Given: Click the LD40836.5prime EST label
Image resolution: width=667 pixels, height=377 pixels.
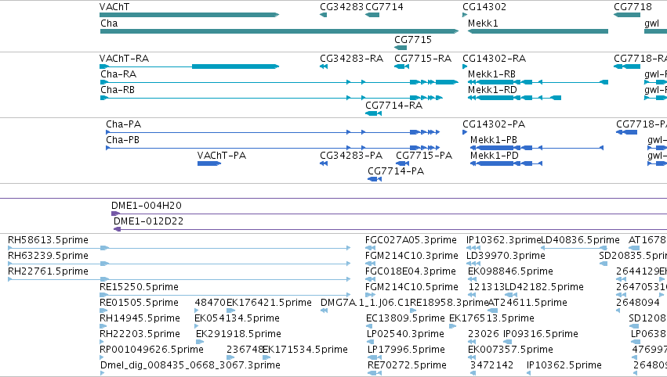Looking at the screenshot, I should (580, 240).
